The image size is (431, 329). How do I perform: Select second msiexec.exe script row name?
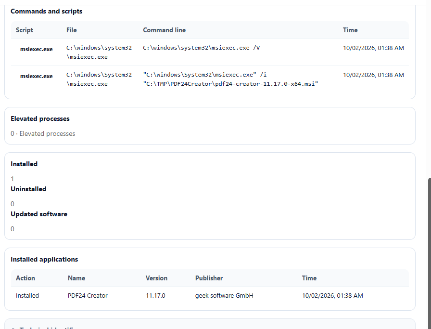tap(36, 76)
